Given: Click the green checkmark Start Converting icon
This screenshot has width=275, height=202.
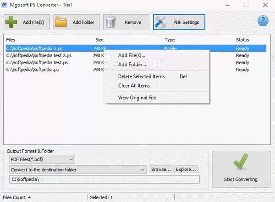Looking at the screenshot, I should [241, 162].
